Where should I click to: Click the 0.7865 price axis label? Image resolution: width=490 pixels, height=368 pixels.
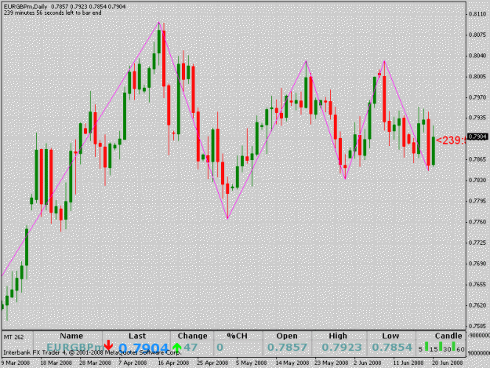pyautogui.click(x=477, y=159)
